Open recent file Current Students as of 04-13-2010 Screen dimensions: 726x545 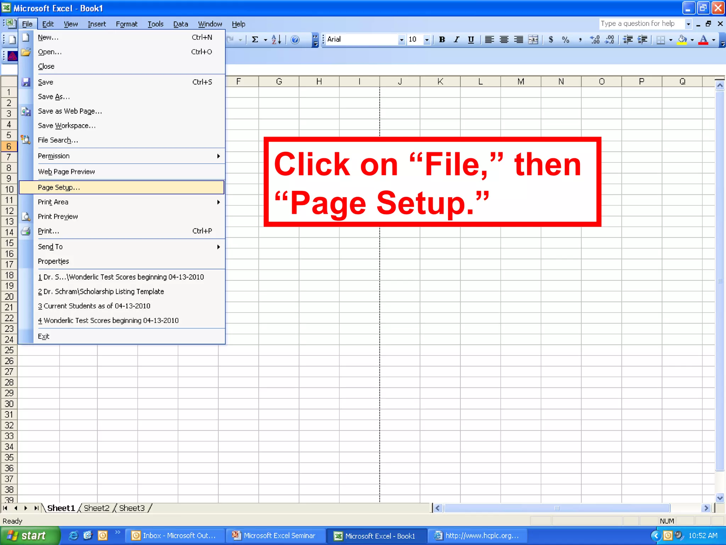[x=122, y=306]
